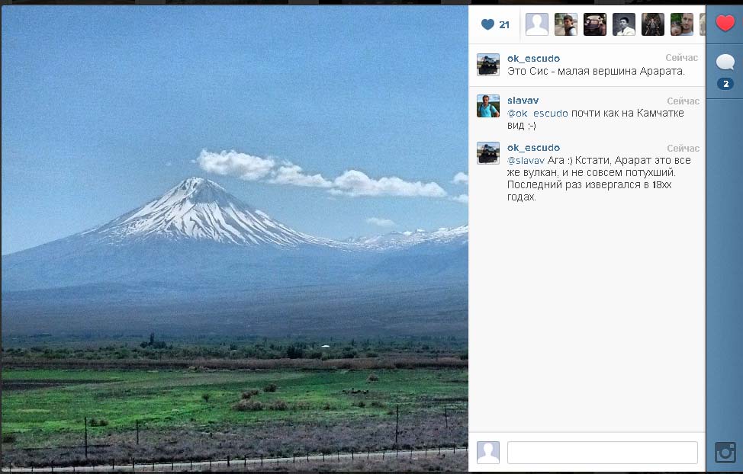
Task: Click the speech bubble comment icon
Action: click(725, 62)
